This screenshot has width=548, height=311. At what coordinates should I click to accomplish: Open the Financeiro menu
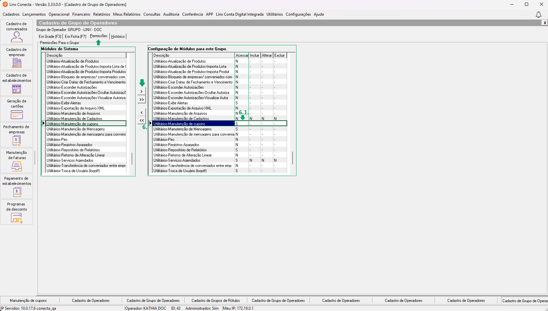coord(81,14)
